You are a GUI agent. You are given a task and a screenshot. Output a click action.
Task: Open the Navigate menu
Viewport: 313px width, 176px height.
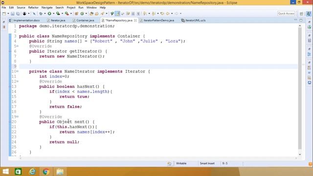pos(47,8)
